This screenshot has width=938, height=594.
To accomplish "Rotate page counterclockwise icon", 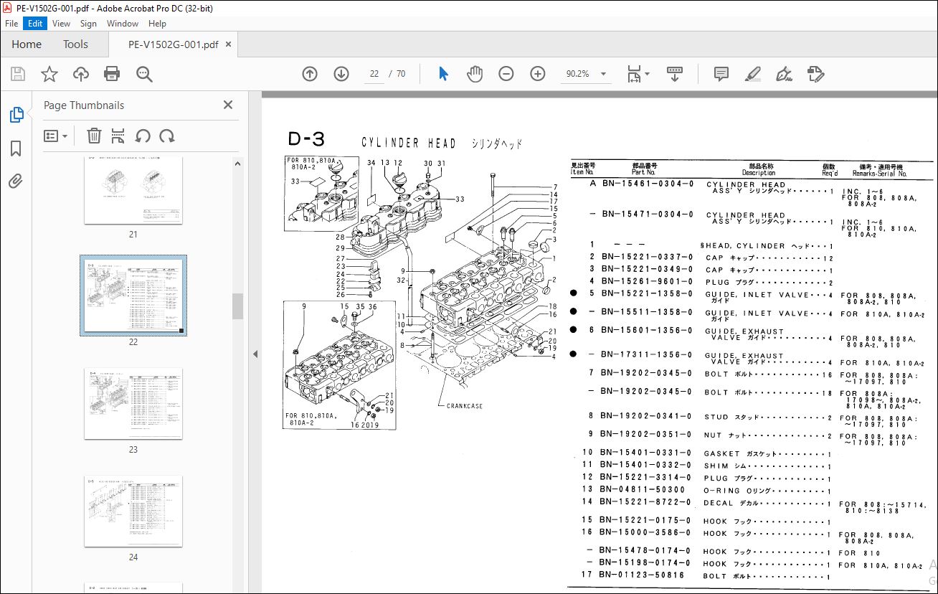I will [143, 136].
